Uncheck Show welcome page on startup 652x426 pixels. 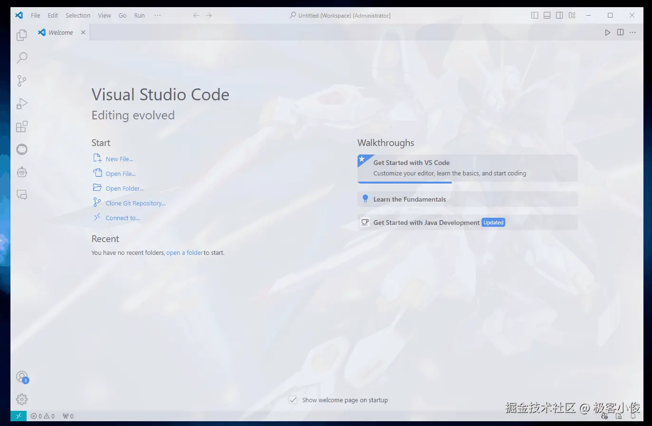293,400
